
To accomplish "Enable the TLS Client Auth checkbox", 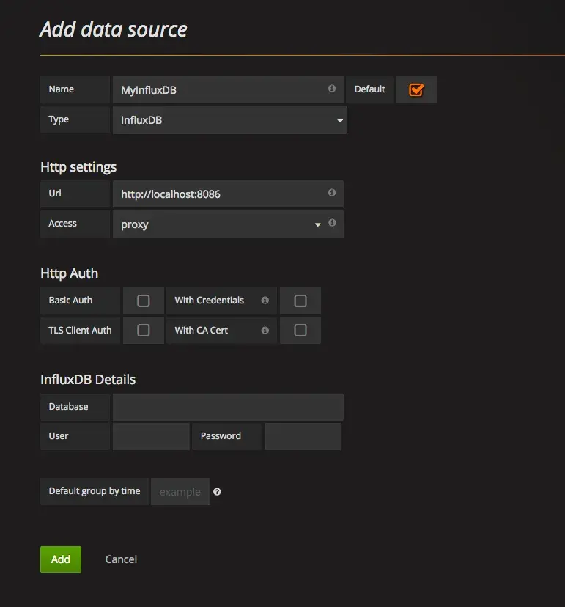I will click(x=143, y=331).
